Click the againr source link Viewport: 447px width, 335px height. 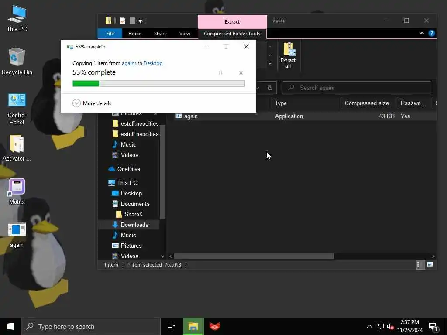(129, 63)
